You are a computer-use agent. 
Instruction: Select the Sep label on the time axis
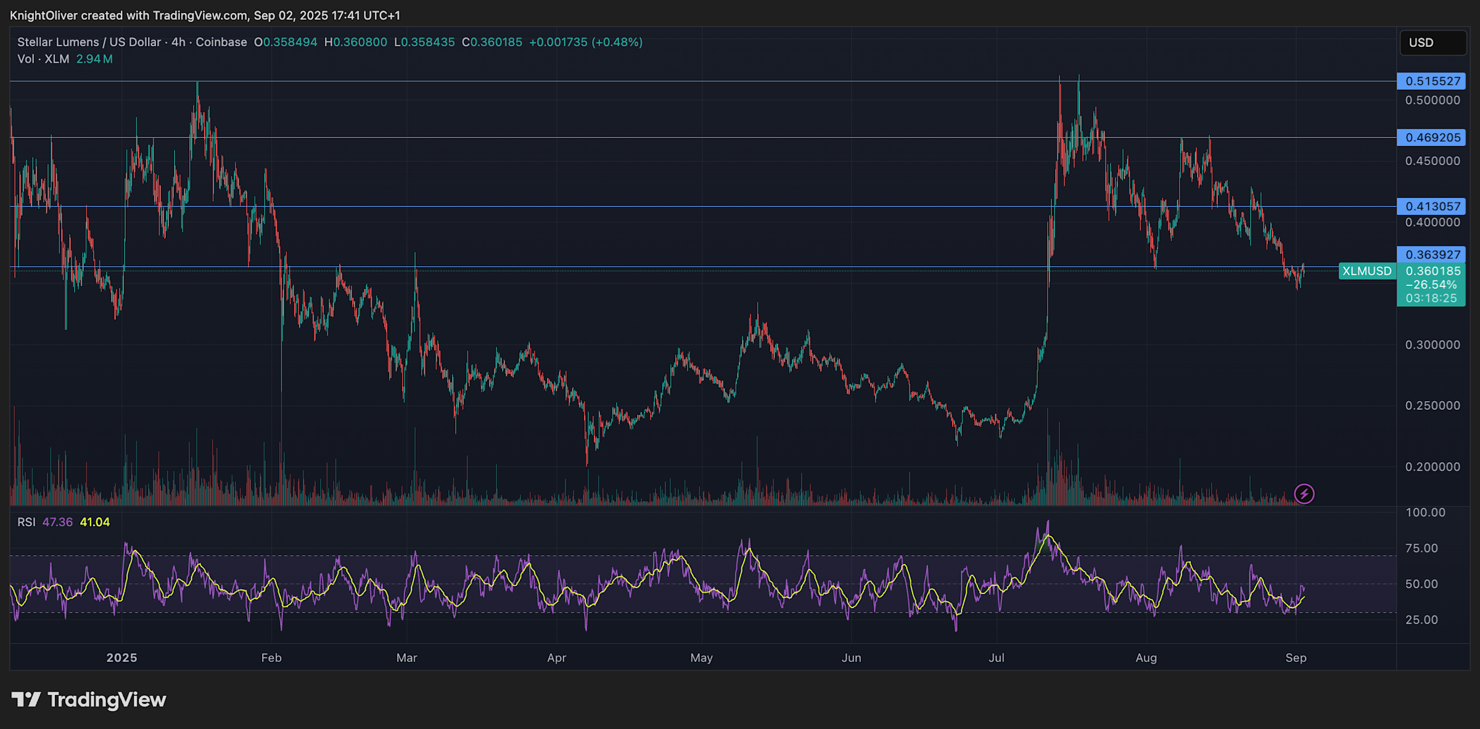[x=1297, y=658]
